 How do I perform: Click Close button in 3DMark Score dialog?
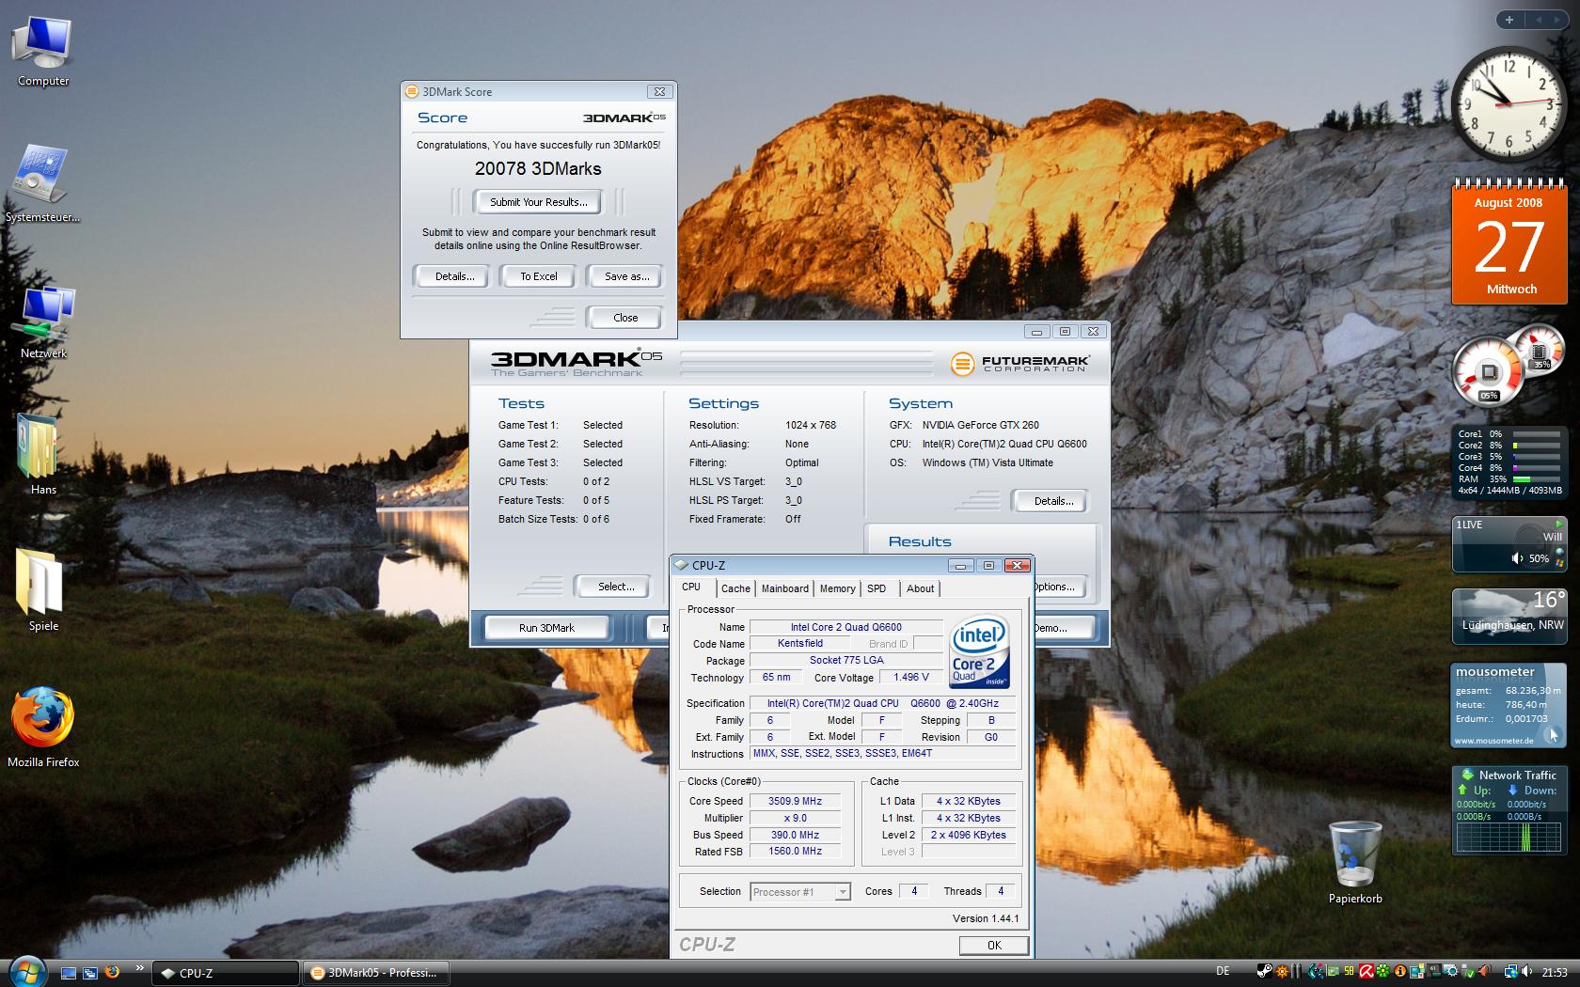(x=625, y=318)
